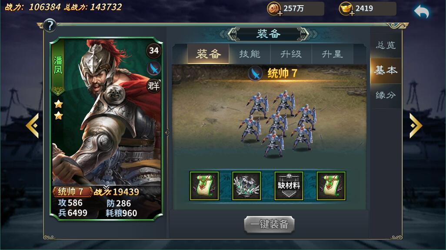The image size is (446, 250).
Task: Go to the next hero with the right arrow
Action: point(416,125)
